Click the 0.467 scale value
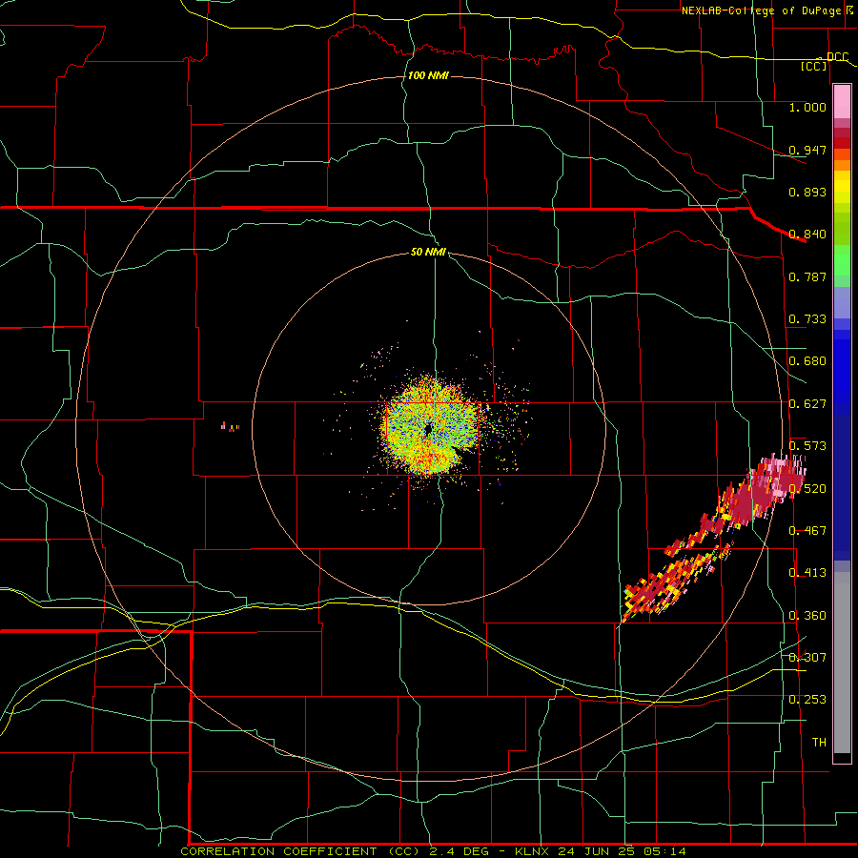The width and height of the screenshot is (858, 858). [807, 531]
